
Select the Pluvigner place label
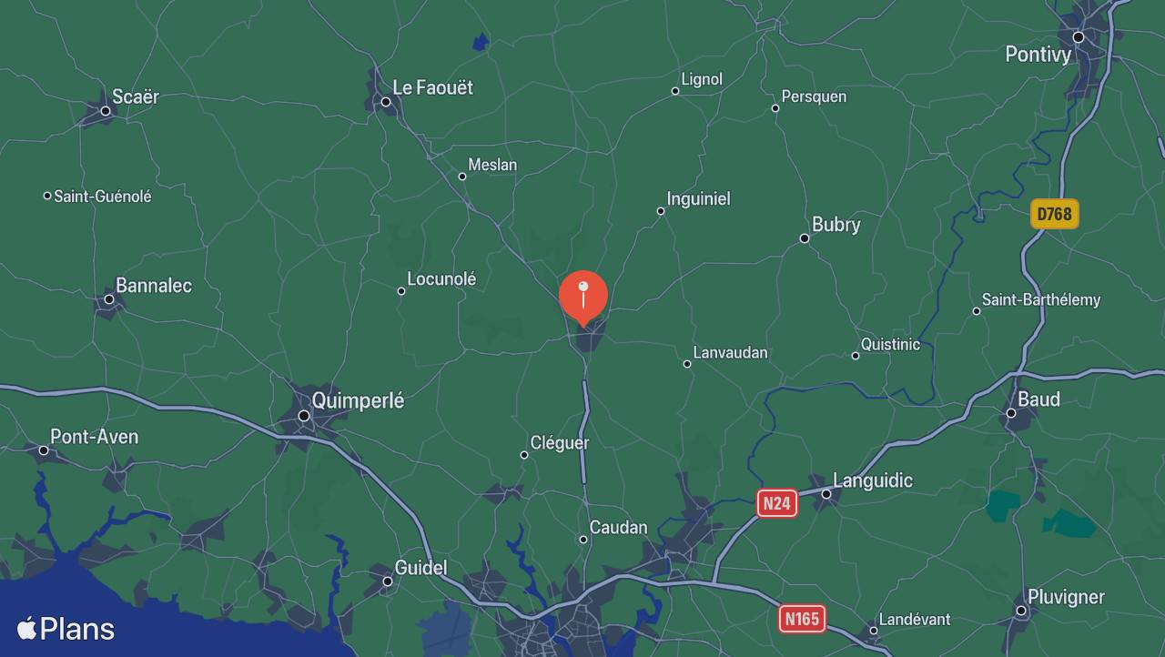pyautogui.click(x=1066, y=597)
